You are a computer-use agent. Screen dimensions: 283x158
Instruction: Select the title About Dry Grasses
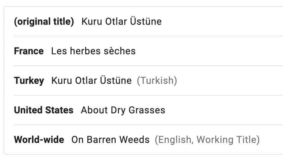pos(123,110)
